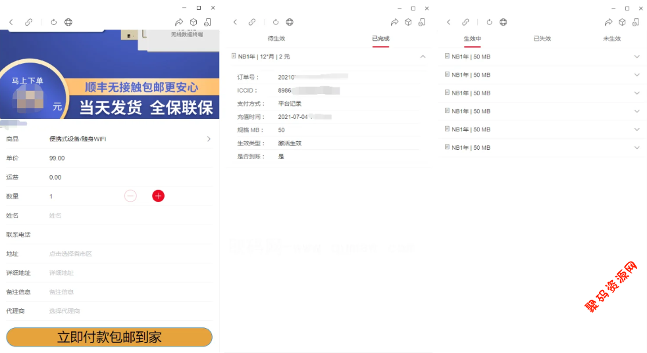Refresh the page showing the 已完成 tab
647x353 pixels.
tap(275, 22)
